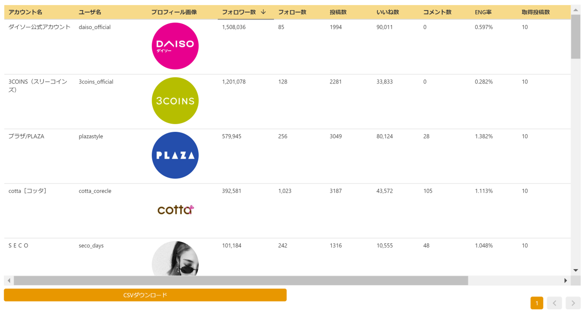Click likes value 43,572
The width and height of the screenshot is (585, 314).
coord(384,191)
